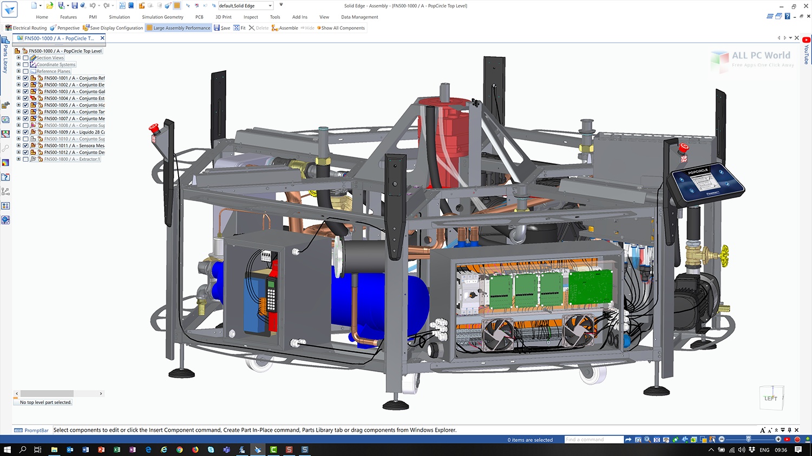Toggle Large Assembly Performance button

pyautogui.click(x=178, y=28)
